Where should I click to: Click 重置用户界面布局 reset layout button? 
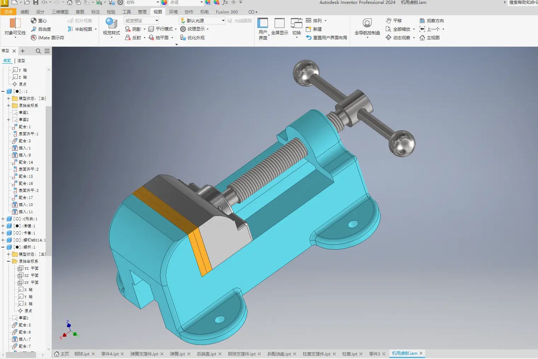326,38
